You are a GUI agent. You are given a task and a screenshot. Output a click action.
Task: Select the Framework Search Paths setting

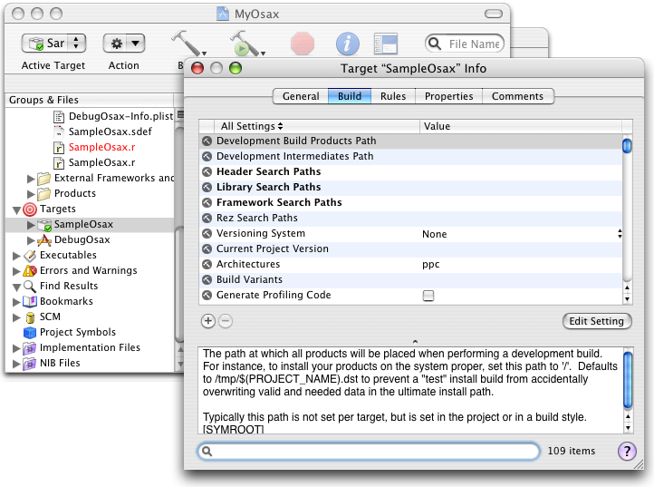tap(410, 202)
